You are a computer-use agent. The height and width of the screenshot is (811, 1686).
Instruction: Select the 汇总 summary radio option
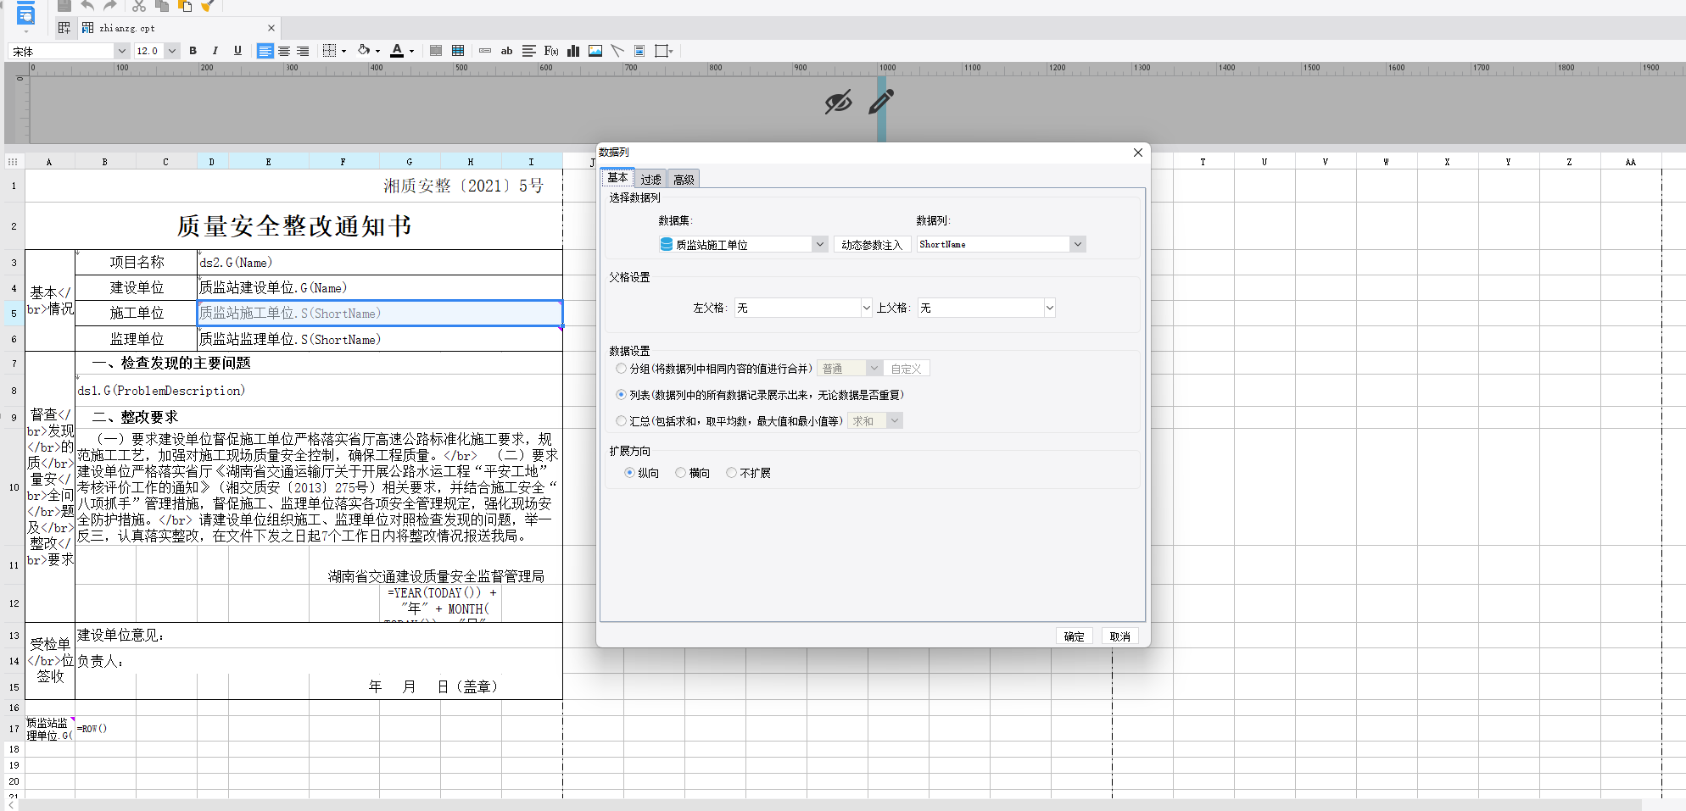coord(622,421)
